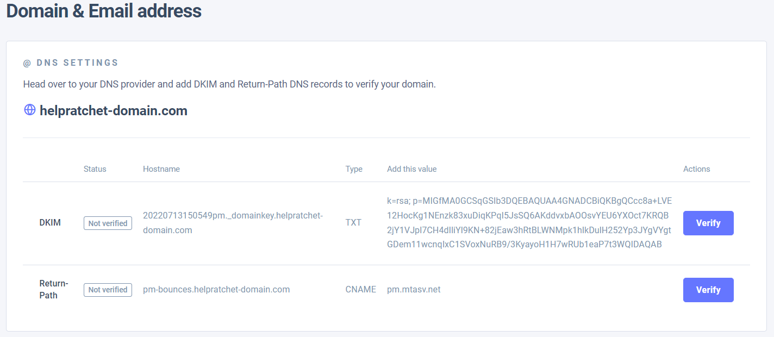Click the Return-Path Not verified status badge

pos(108,290)
